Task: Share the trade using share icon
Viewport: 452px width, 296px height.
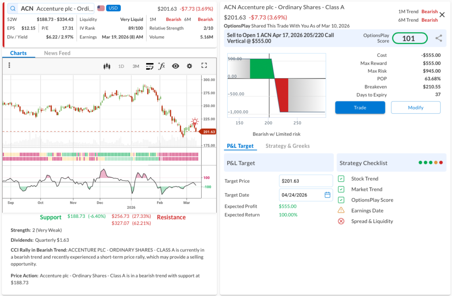Action: pyautogui.click(x=438, y=38)
